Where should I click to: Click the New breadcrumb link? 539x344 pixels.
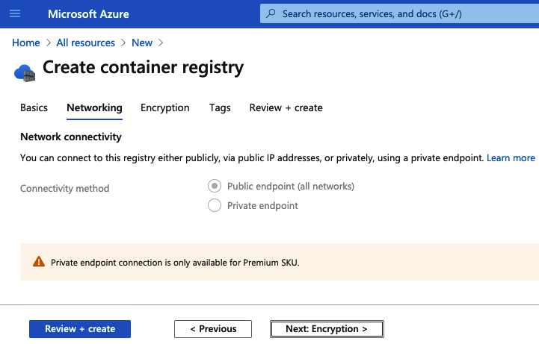(x=142, y=43)
